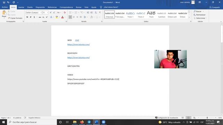The height and width of the screenshot is (125, 223).
Task: Click Copiar formato format painter
Action: click(x=15, y=18)
